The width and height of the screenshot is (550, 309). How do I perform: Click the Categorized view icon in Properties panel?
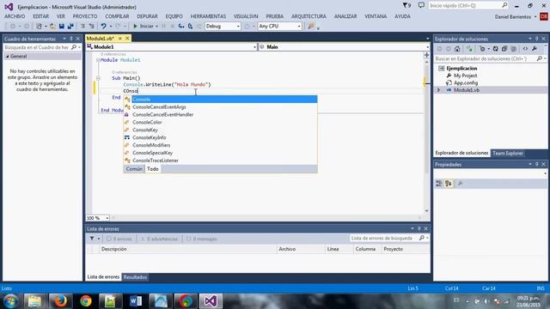(439, 183)
